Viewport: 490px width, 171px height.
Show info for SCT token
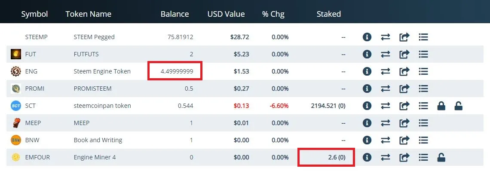pyautogui.click(x=367, y=106)
